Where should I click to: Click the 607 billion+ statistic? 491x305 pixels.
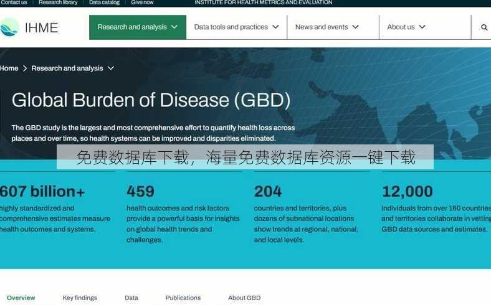tap(42, 192)
